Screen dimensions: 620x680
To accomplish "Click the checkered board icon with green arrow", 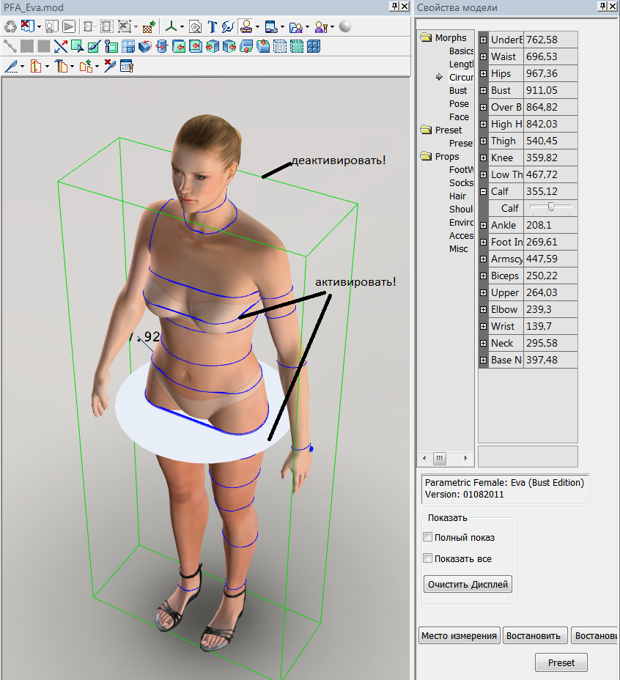I will tap(148, 27).
